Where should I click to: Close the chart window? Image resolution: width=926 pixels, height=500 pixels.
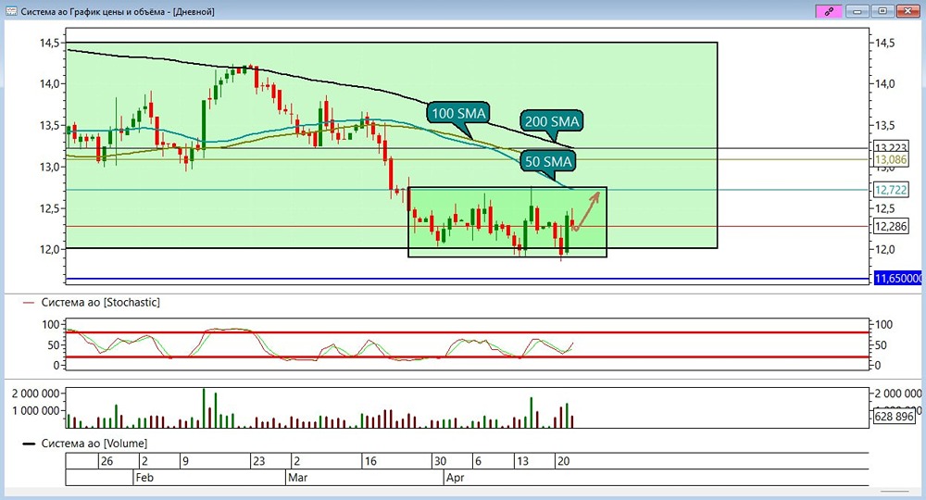[907, 10]
